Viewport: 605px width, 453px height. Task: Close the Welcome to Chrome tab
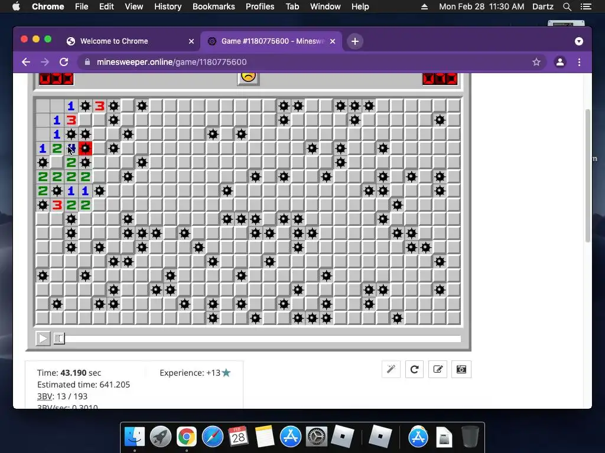tap(191, 41)
